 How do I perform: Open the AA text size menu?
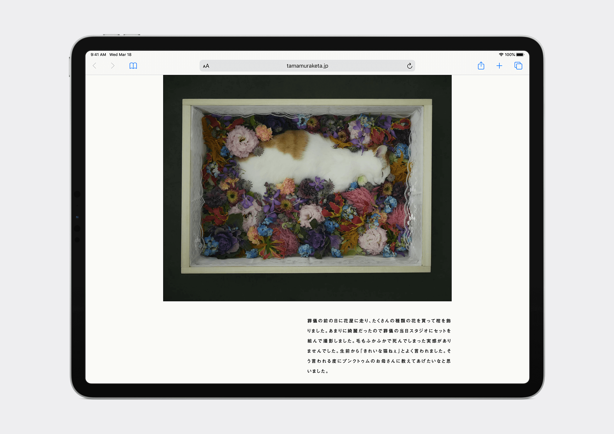click(206, 66)
